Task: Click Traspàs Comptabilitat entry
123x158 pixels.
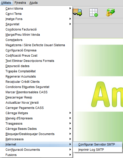Action: [36, 71]
